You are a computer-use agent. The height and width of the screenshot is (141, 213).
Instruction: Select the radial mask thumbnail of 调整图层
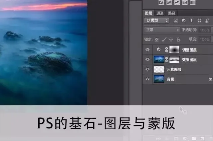[174, 49]
